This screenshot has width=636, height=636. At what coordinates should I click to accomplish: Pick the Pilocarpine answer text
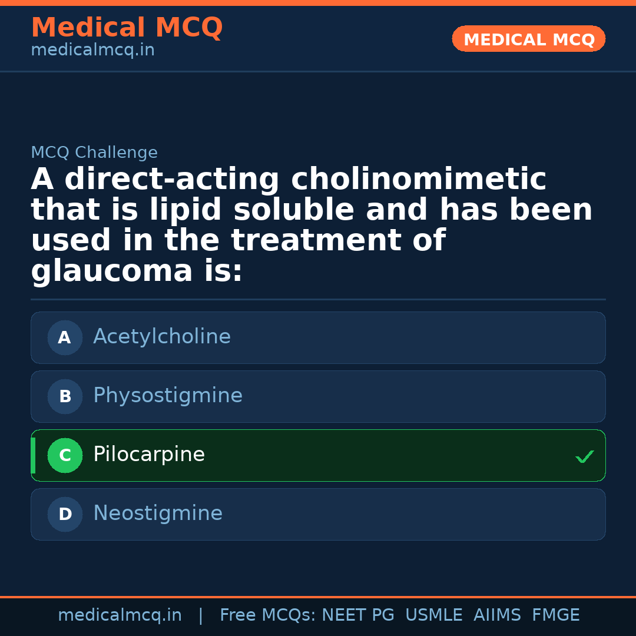click(149, 455)
